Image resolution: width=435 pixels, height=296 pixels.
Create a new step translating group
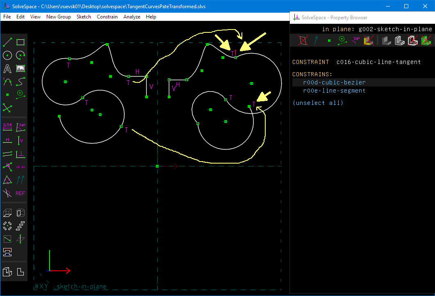click(20, 226)
